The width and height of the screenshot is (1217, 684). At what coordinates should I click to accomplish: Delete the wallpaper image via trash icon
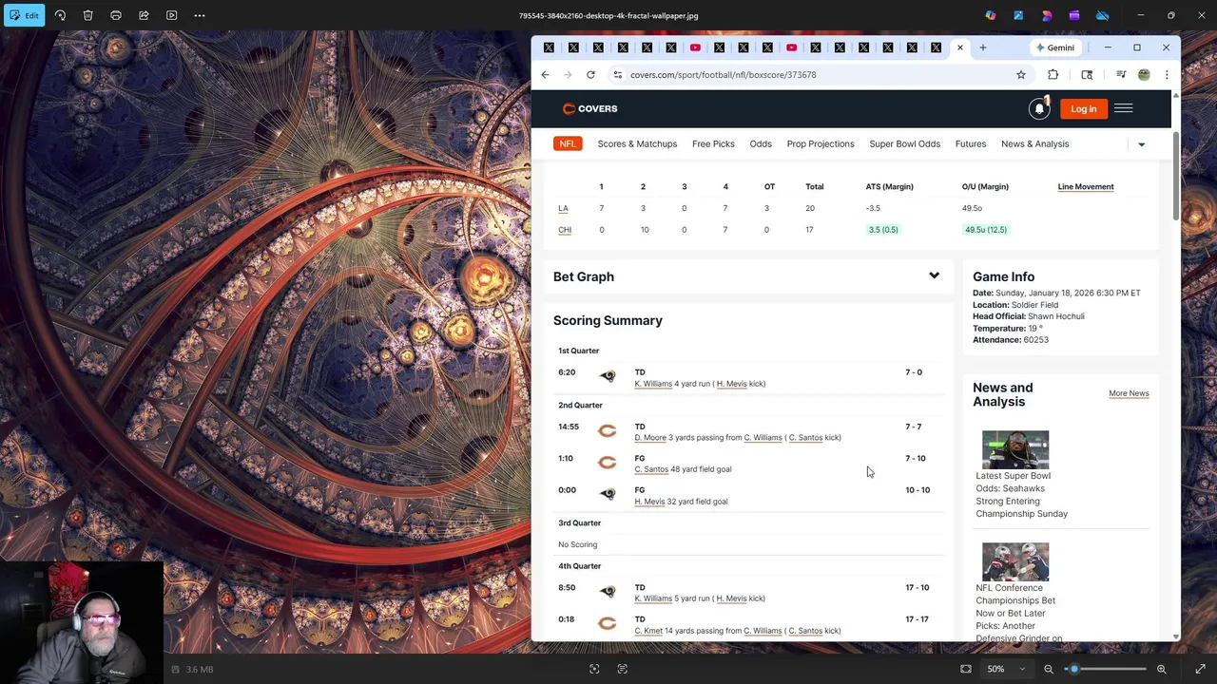[x=87, y=15]
